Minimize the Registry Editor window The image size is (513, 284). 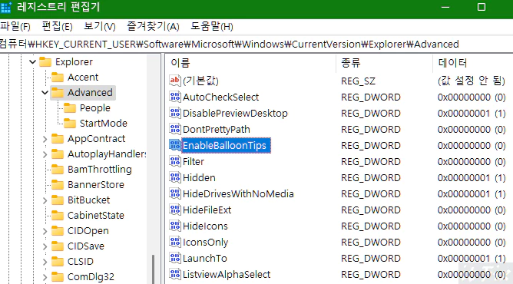pyautogui.click(x=445, y=7)
